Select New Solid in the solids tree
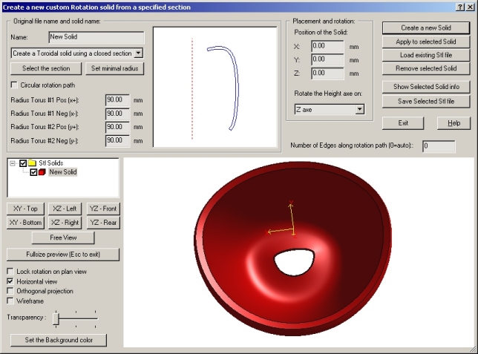The width and height of the screenshot is (478, 354). (x=63, y=172)
